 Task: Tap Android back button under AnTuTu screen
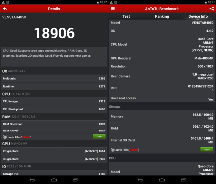pos(140,180)
